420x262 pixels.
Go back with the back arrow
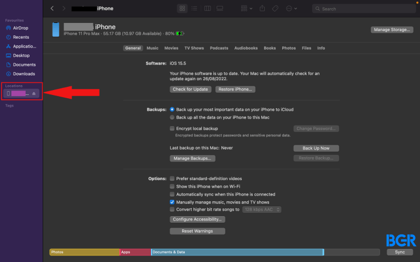[52, 9]
